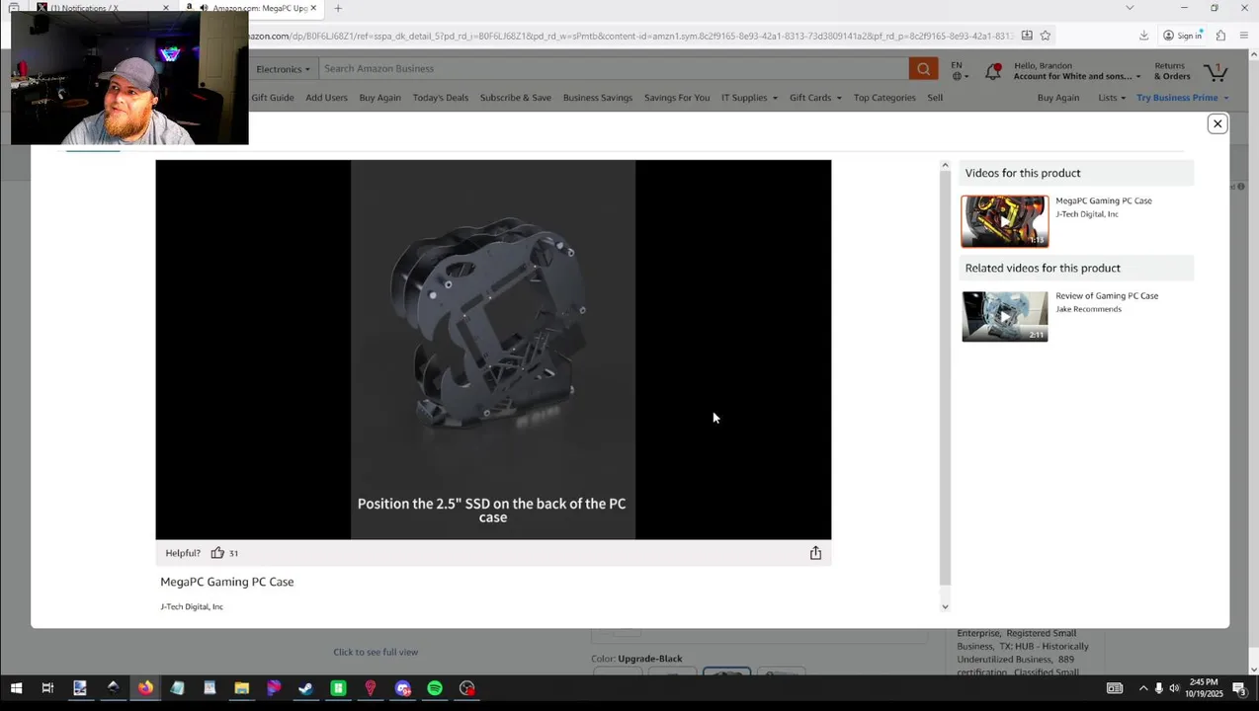
Task: Open Firefox hamburger application menu
Action: [x=1244, y=36]
